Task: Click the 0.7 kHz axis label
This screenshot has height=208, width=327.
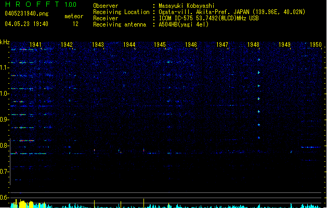Action: click(x=5, y=172)
